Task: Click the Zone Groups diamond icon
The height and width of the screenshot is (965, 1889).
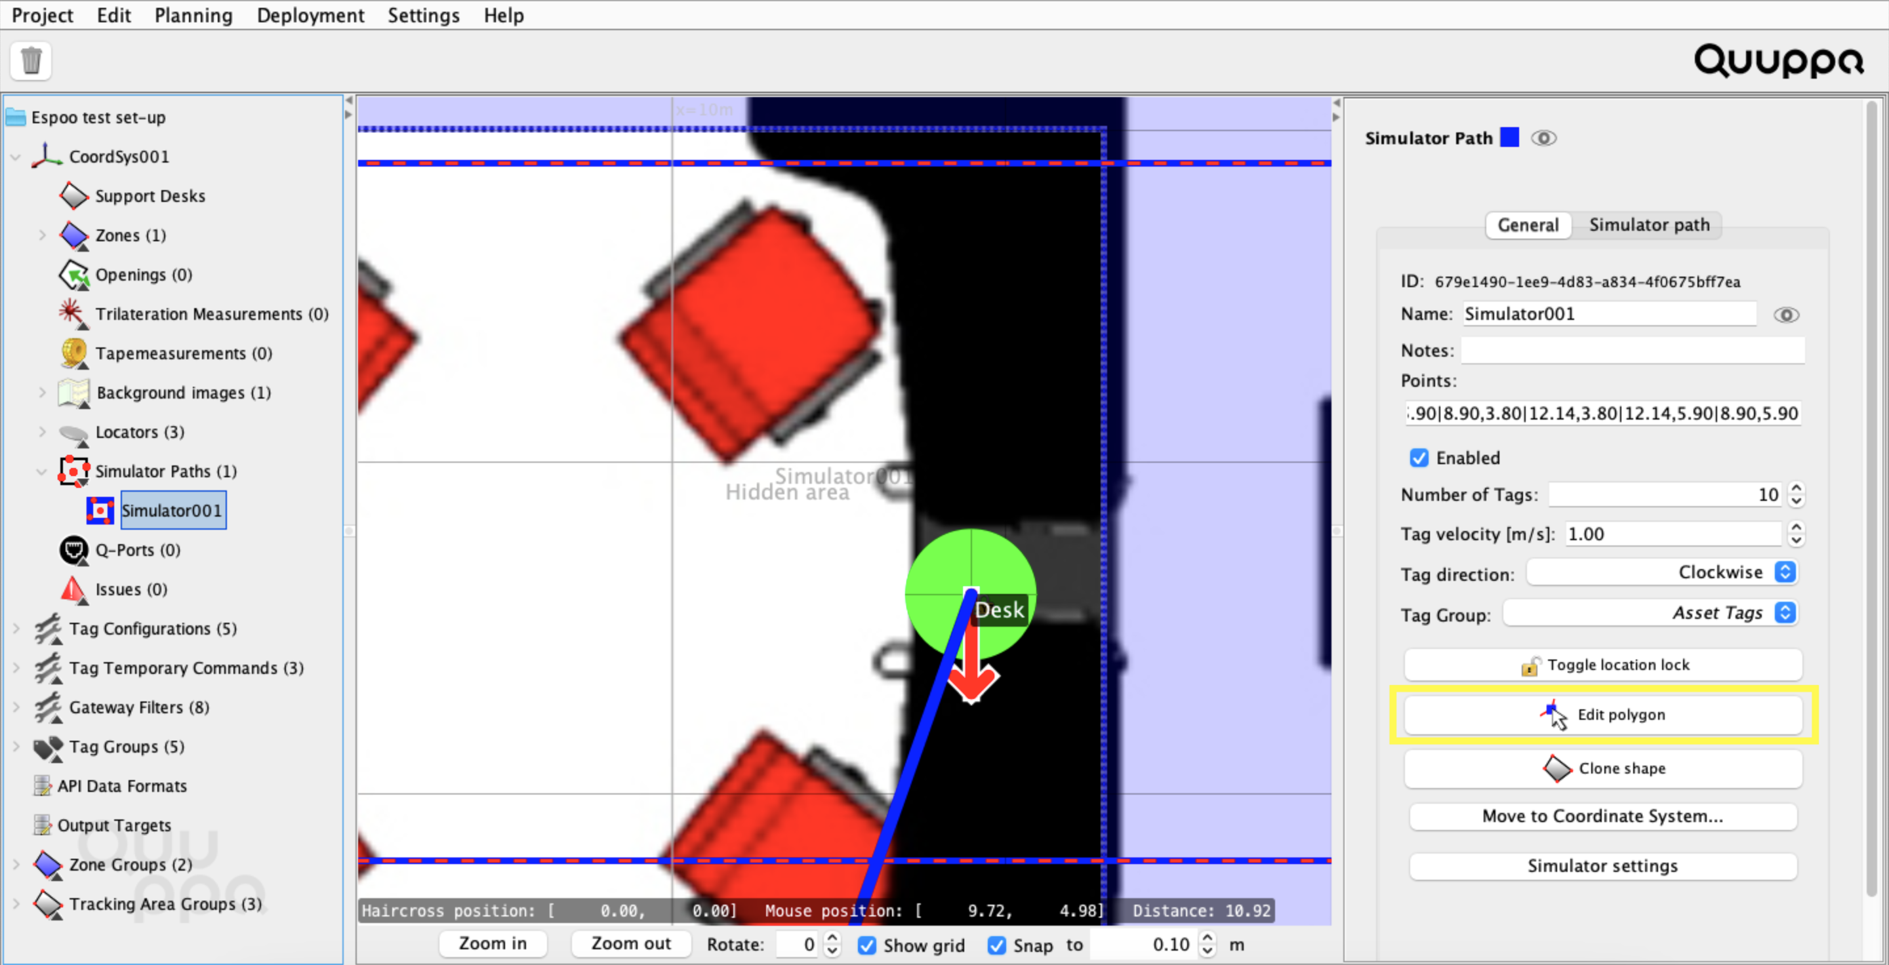Action: 49,865
